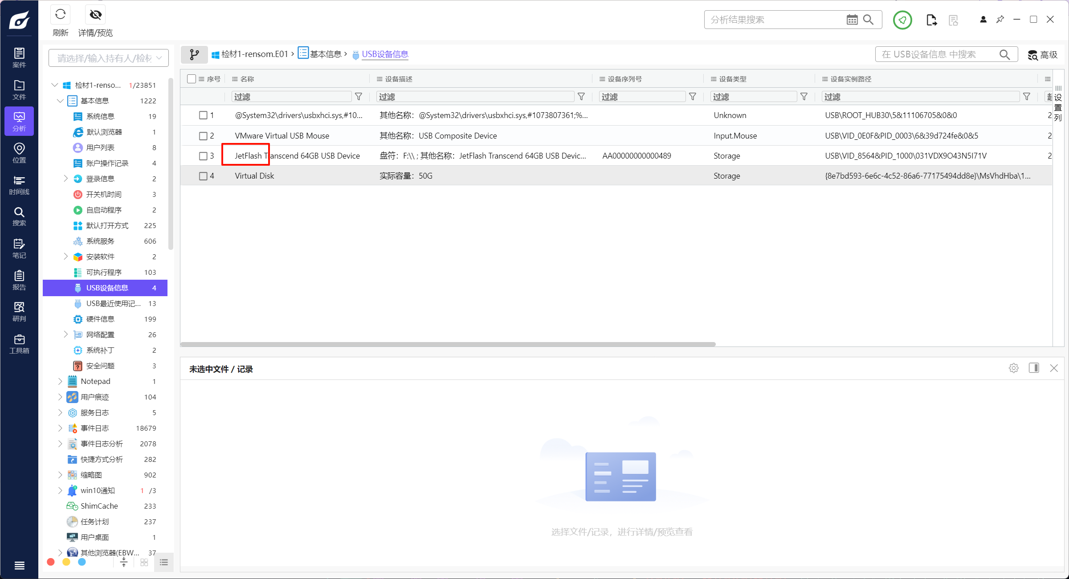Select USB最近使用记录 in the tree
This screenshot has width=1069, height=579.
coord(113,303)
